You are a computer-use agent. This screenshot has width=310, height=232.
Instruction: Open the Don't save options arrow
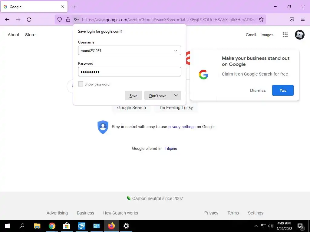click(x=176, y=95)
